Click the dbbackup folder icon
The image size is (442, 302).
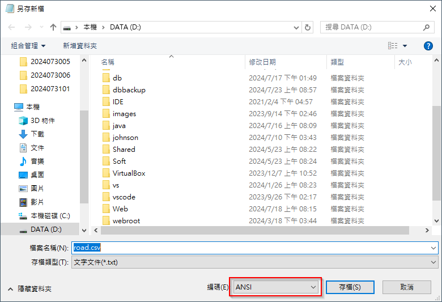tap(106, 90)
